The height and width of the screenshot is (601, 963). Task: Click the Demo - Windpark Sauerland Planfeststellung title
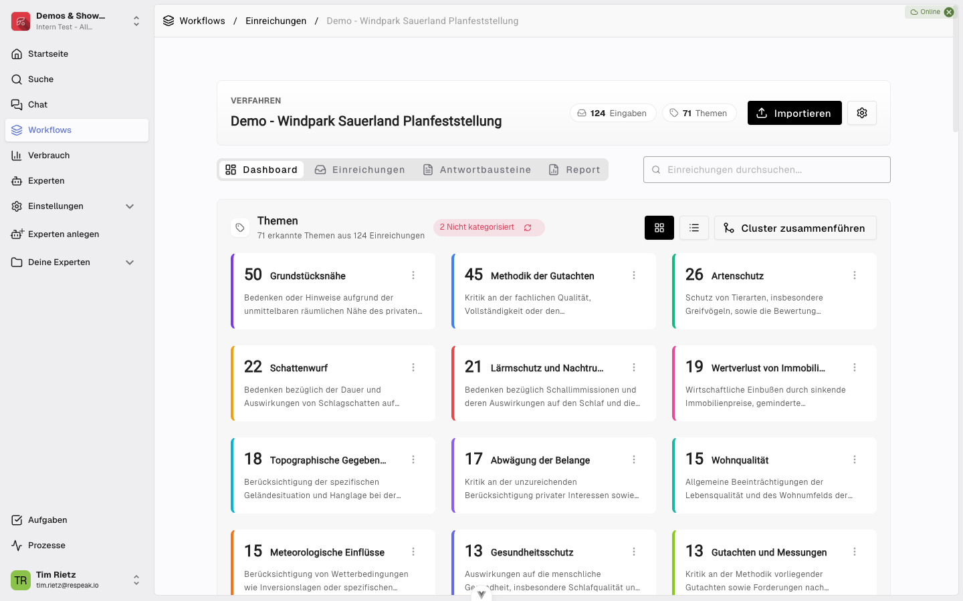[x=366, y=121]
